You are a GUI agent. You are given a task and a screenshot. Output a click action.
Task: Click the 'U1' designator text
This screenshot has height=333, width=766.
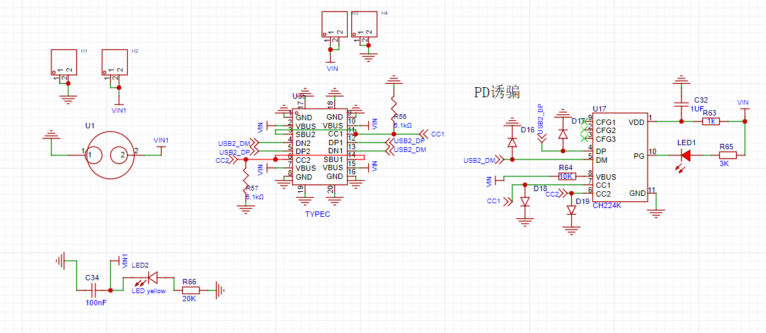coord(90,126)
